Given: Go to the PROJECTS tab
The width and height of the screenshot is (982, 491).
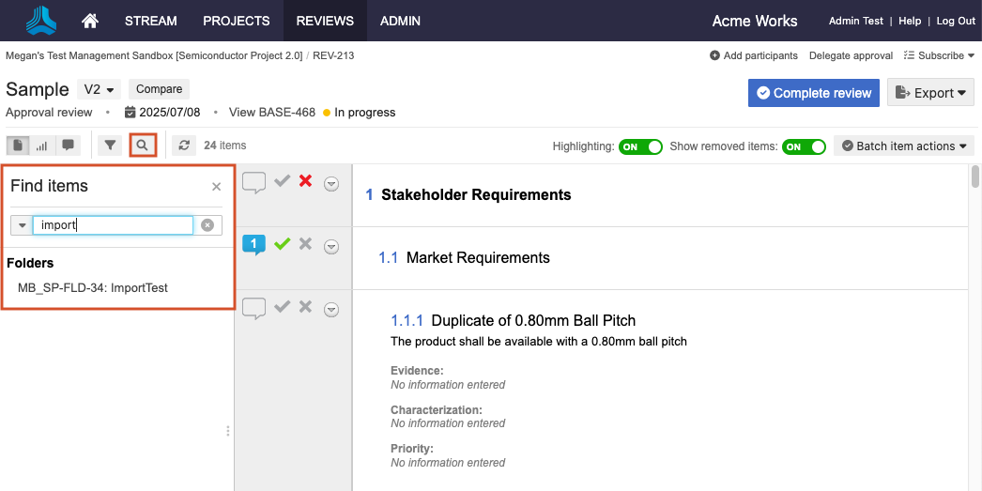Looking at the screenshot, I should [x=236, y=21].
